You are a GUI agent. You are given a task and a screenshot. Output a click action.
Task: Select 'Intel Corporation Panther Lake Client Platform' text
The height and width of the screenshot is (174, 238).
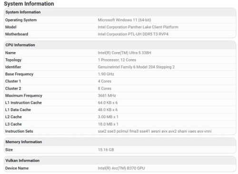point(138,27)
